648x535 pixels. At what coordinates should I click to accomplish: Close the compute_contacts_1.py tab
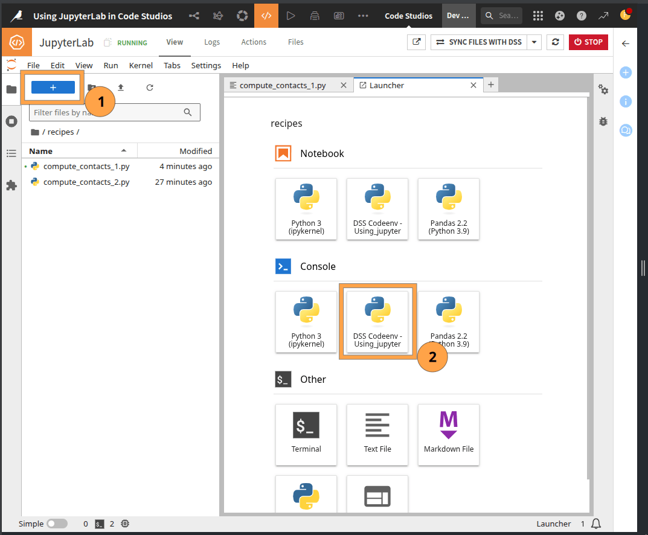(343, 85)
